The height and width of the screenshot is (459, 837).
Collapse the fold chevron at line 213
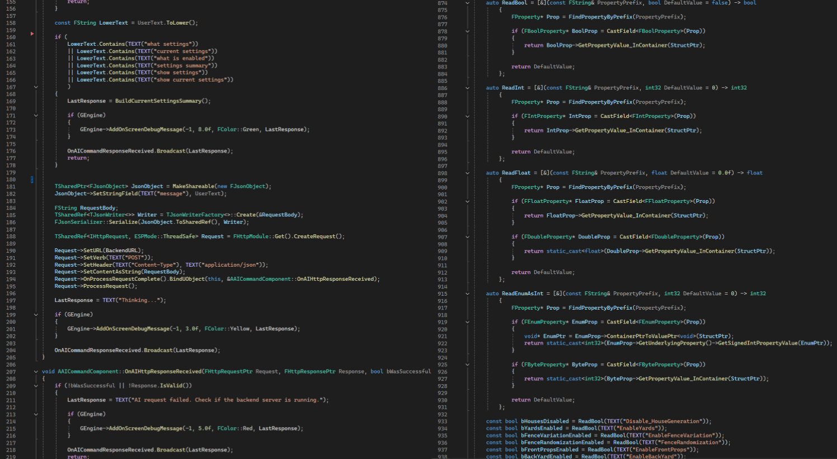pos(36,414)
